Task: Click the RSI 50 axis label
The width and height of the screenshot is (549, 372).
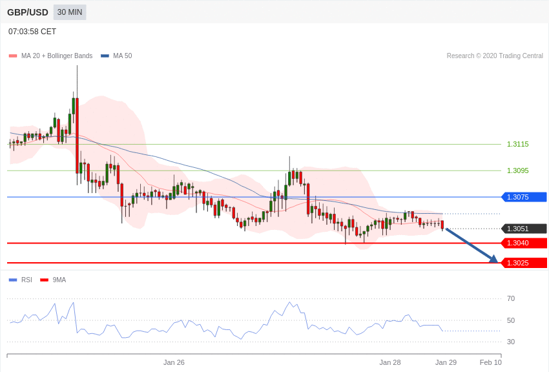Action: coord(511,320)
